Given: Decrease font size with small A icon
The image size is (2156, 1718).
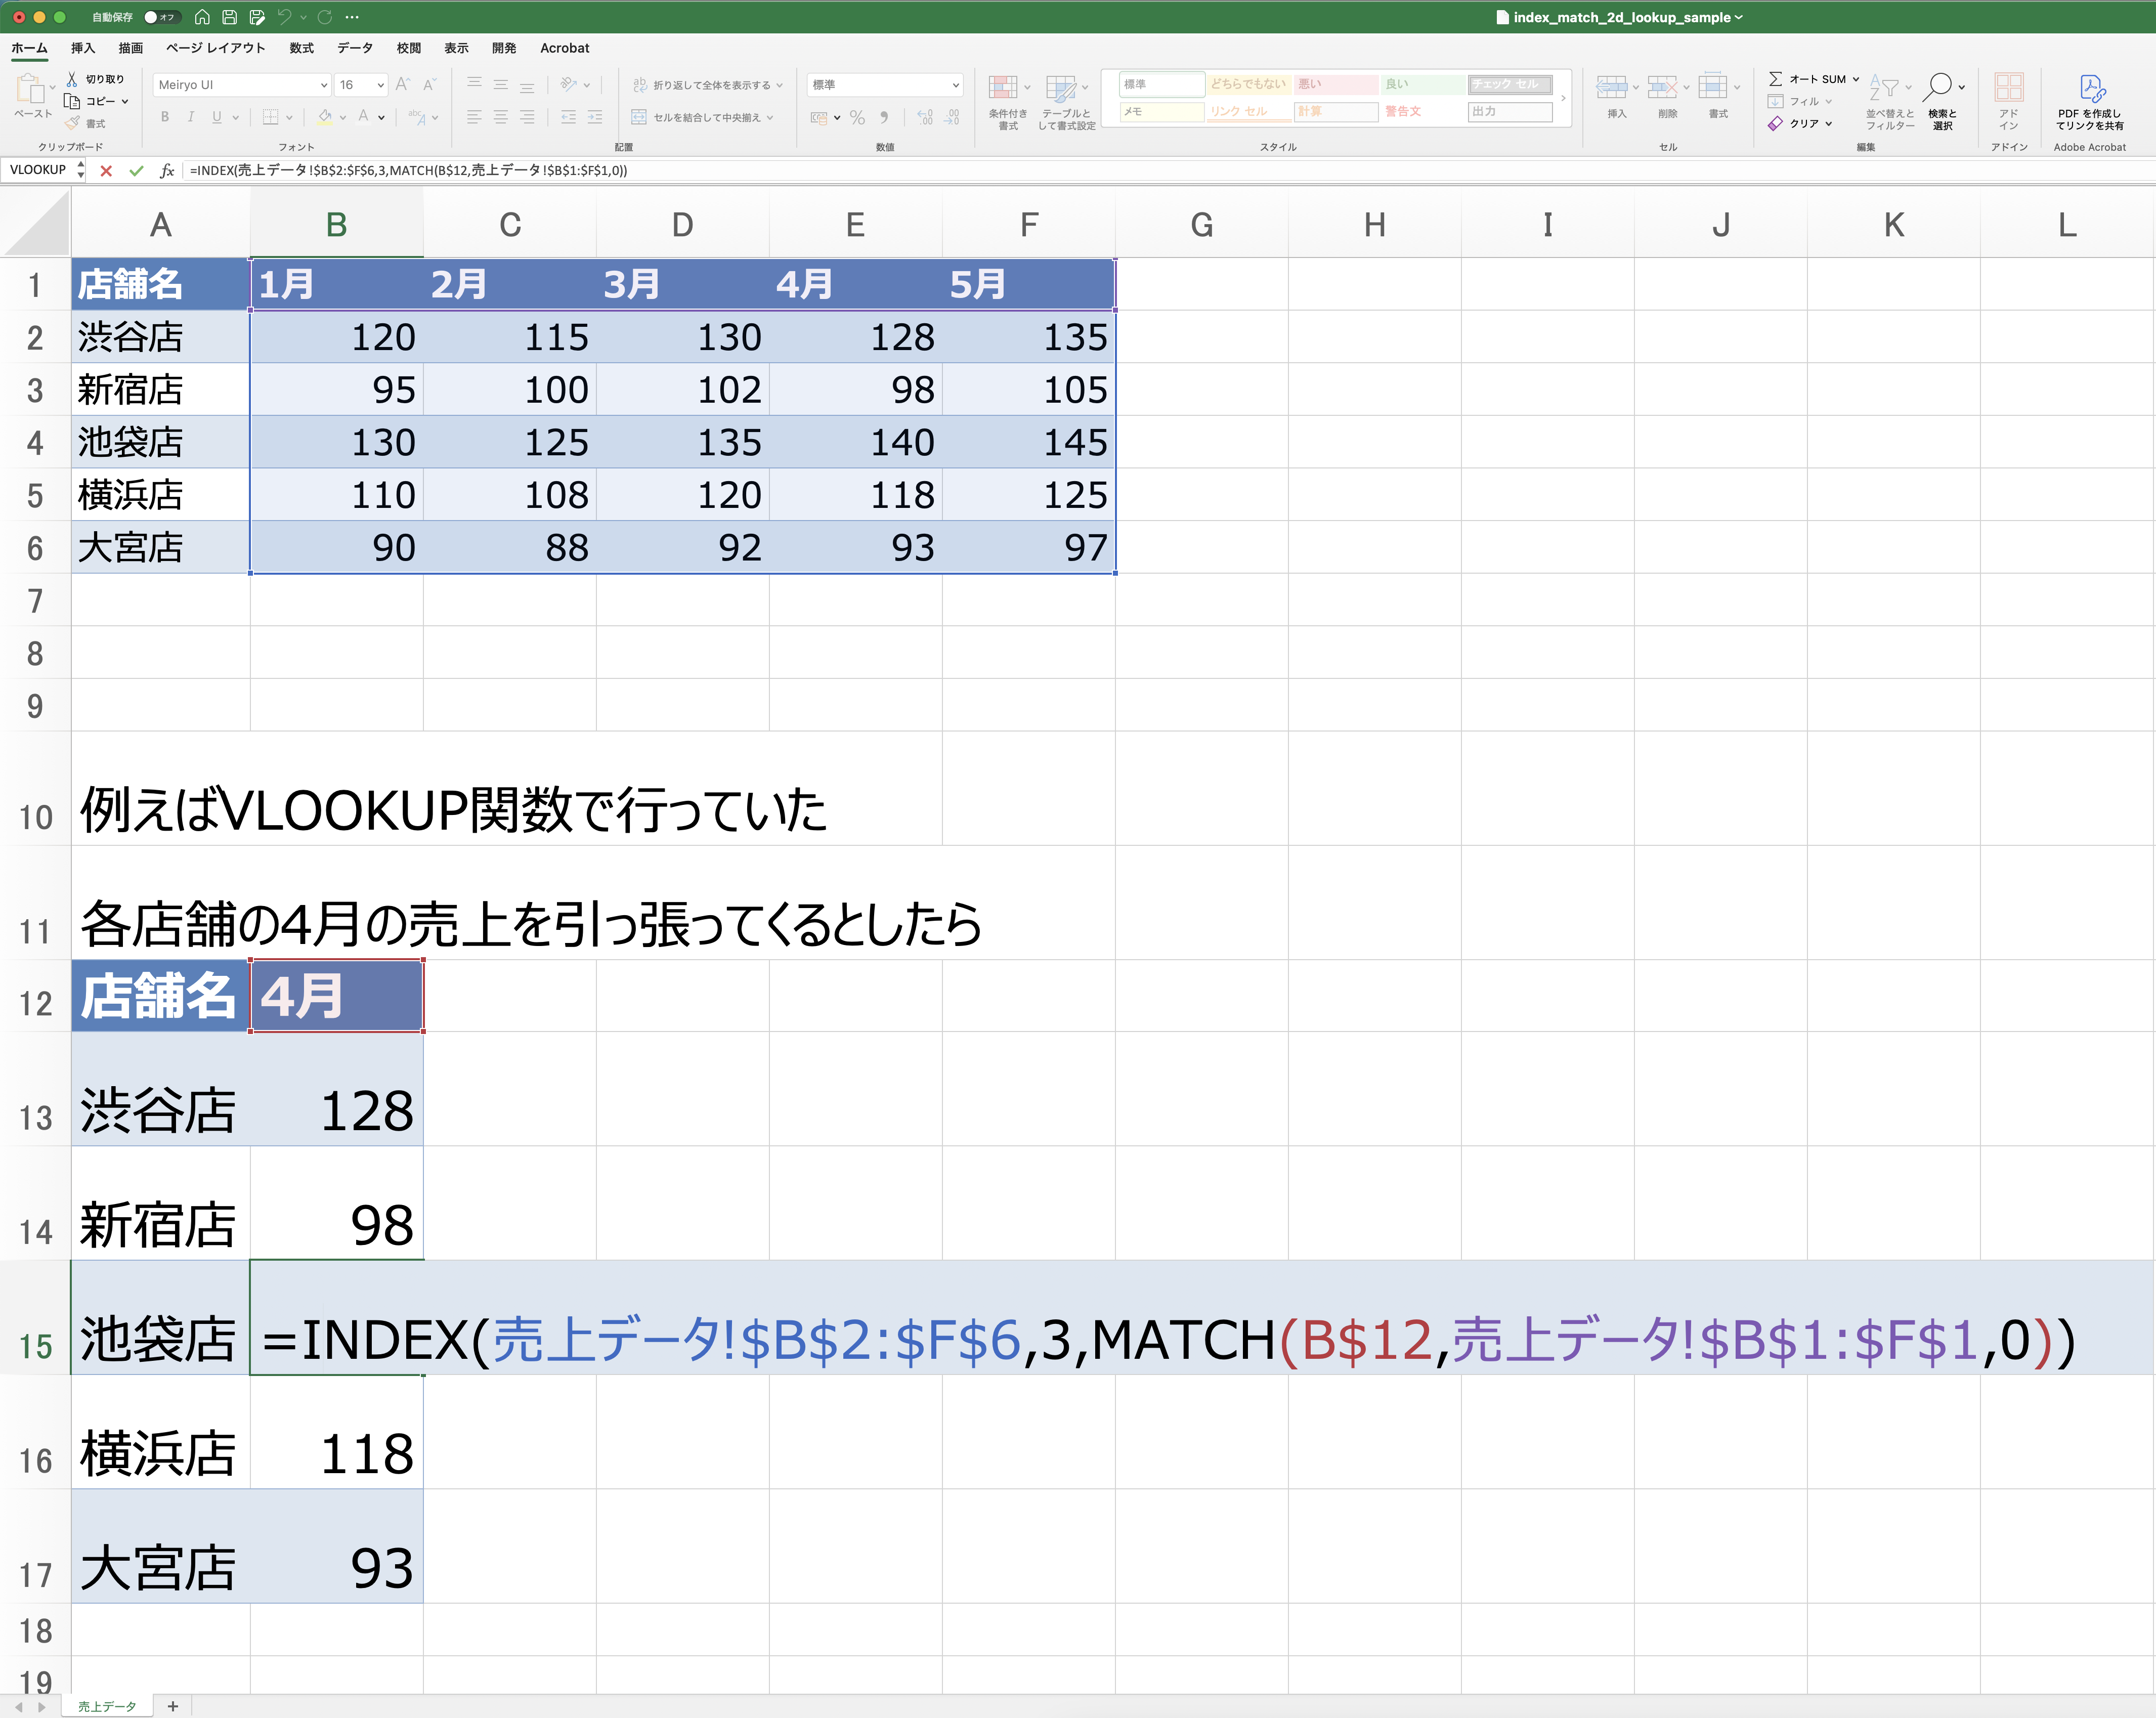Looking at the screenshot, I should [x=429, y=85].
